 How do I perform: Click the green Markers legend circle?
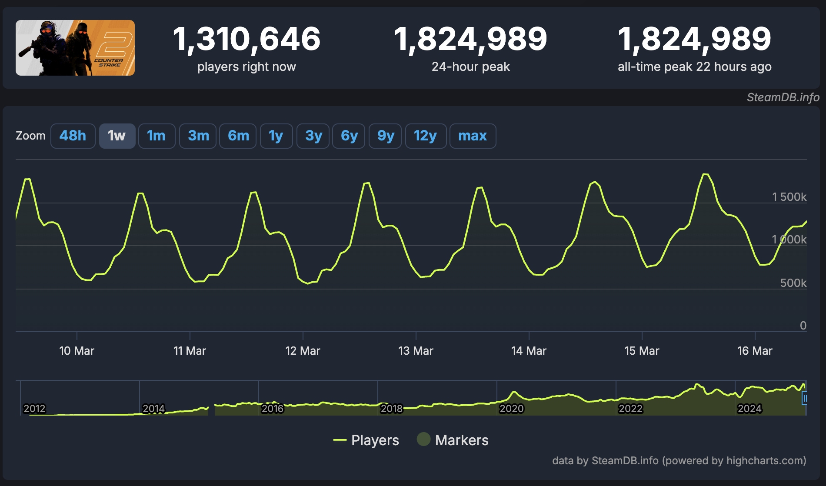point(423,439)
